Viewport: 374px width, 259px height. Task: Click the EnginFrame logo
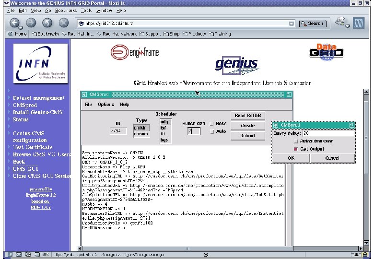click(x=135, y=52)
